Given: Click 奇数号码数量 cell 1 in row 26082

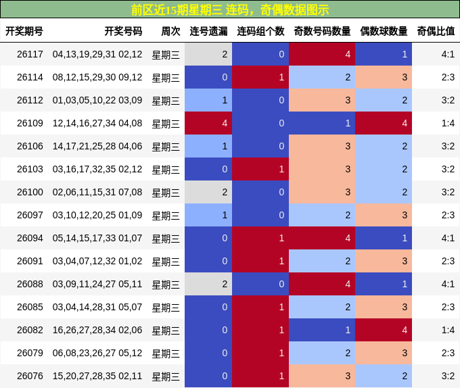Looking at the screenshot, I should (x=322, y=330).
